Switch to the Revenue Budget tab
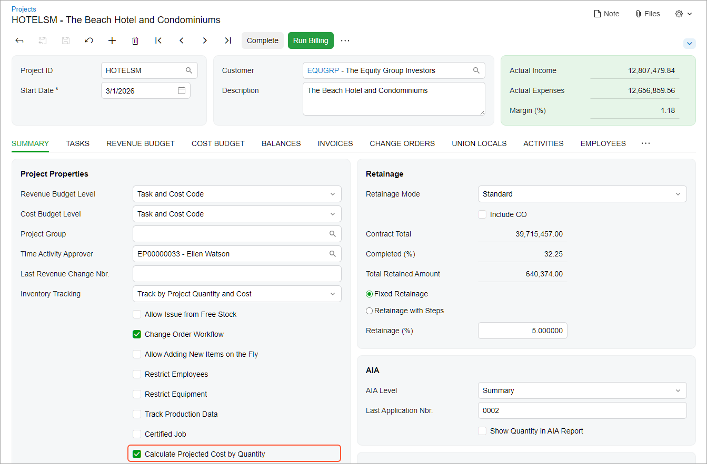The width and height of the screenshot is (707, 464). click(x=141, y=143)
